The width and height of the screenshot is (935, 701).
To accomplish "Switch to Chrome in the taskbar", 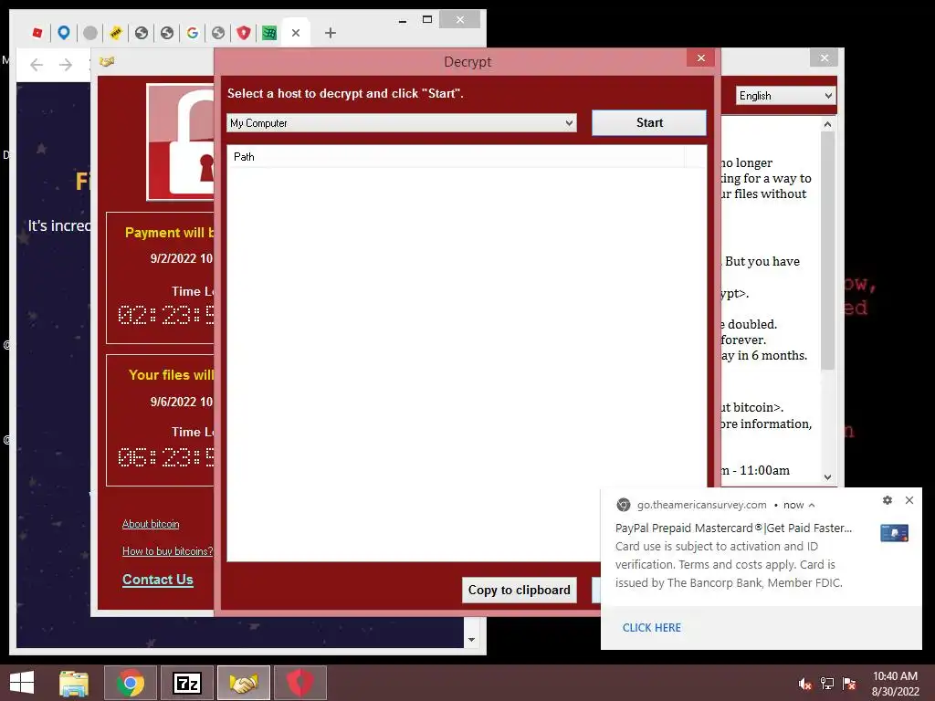I will [130, 683].
